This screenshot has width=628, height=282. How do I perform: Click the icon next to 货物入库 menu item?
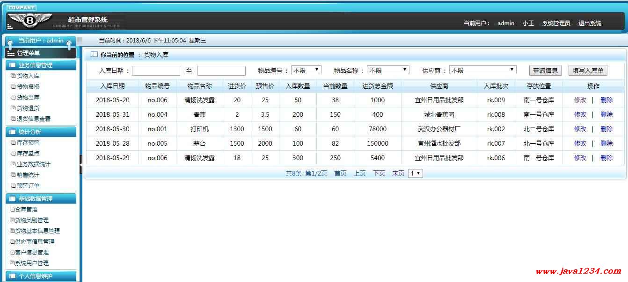point(13,76)
